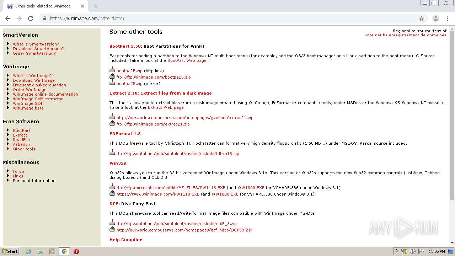
Task: Open the Links sidebar entry
Action: tap(18, 176)
